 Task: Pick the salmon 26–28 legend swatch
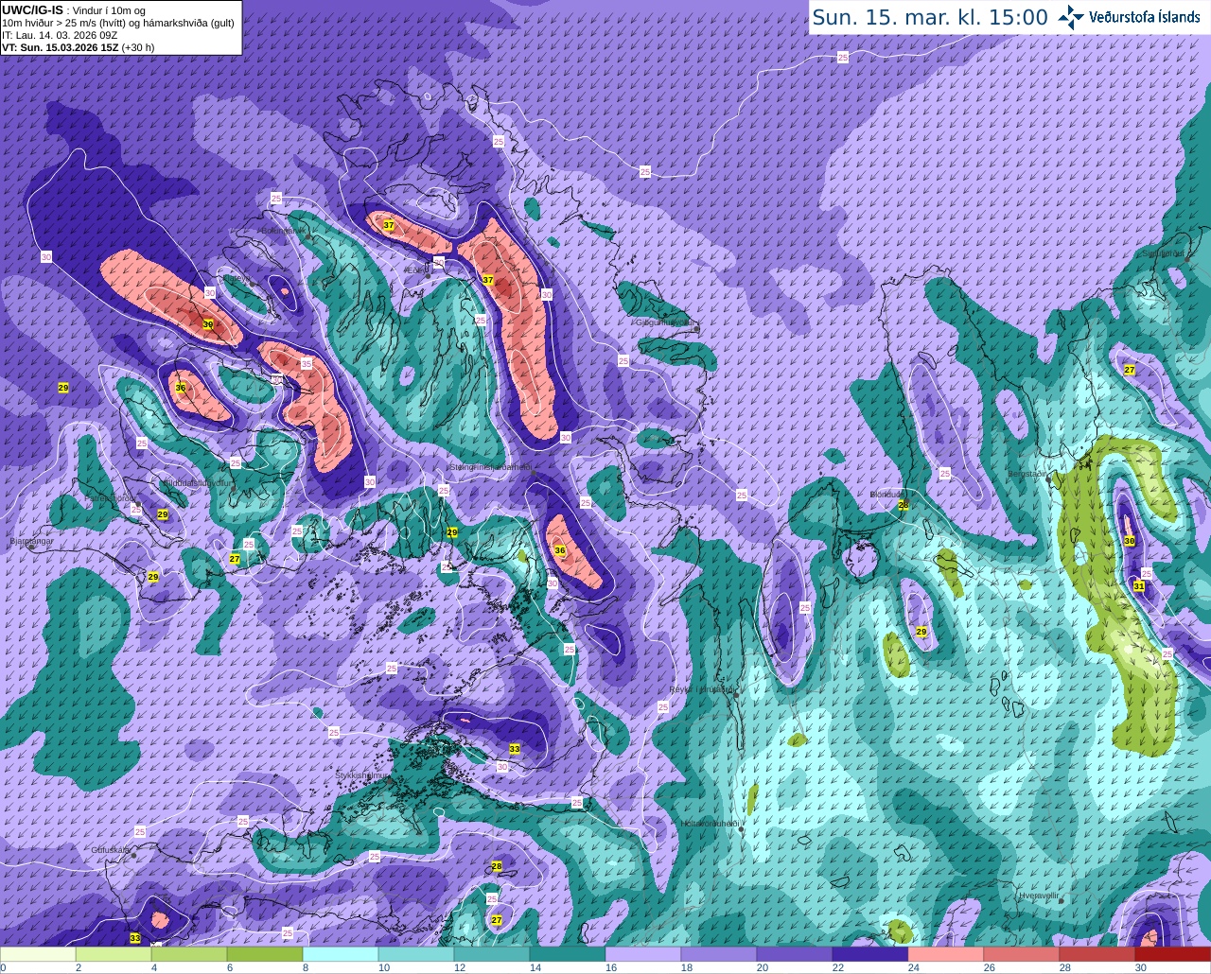pyautogui.click(x=1022, y=954)
